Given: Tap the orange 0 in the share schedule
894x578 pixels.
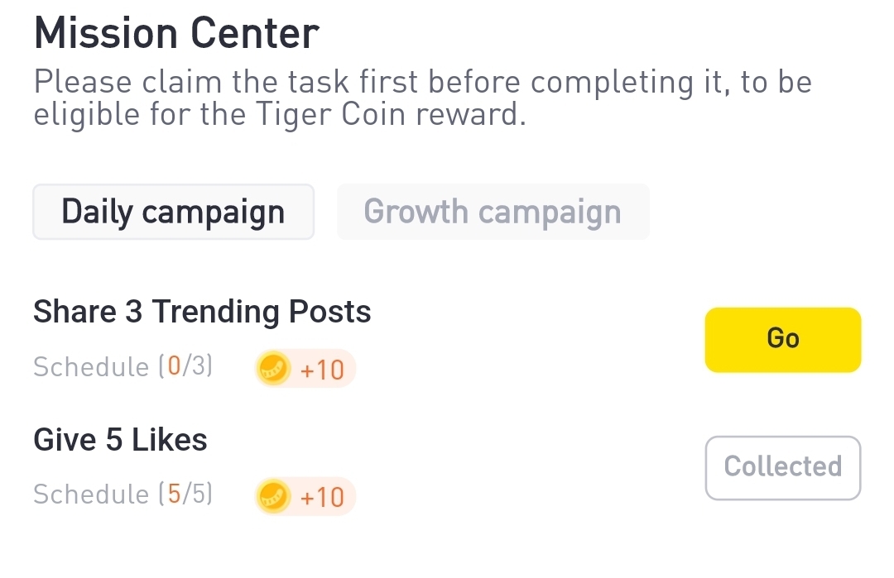Looking at the screenshot, I should (x=174, y=366).
